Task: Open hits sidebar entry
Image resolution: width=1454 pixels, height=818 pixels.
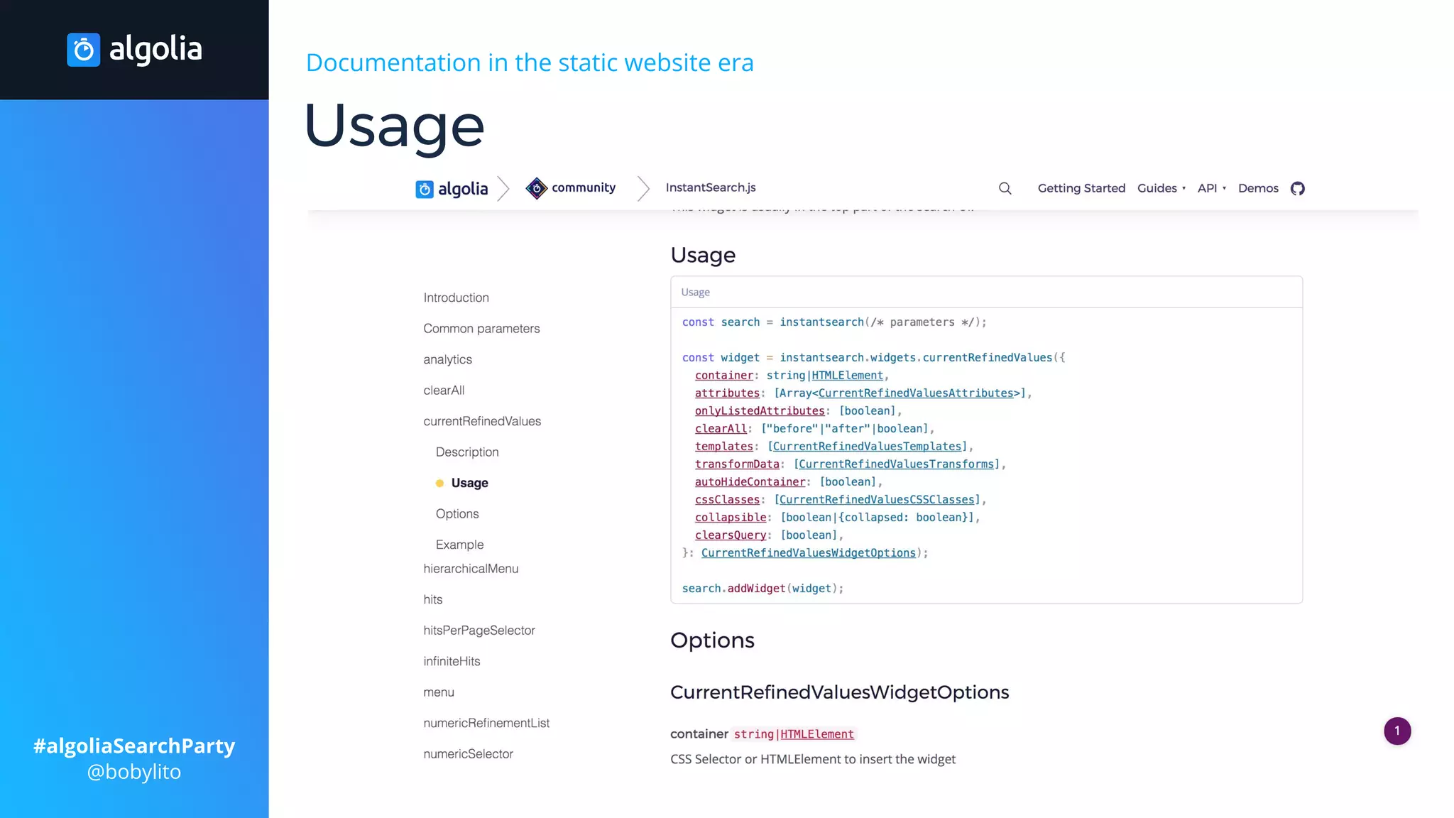Action: (x=432, y=599)
